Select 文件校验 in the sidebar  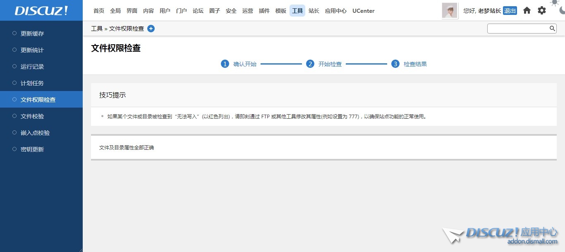pos(32,116)
